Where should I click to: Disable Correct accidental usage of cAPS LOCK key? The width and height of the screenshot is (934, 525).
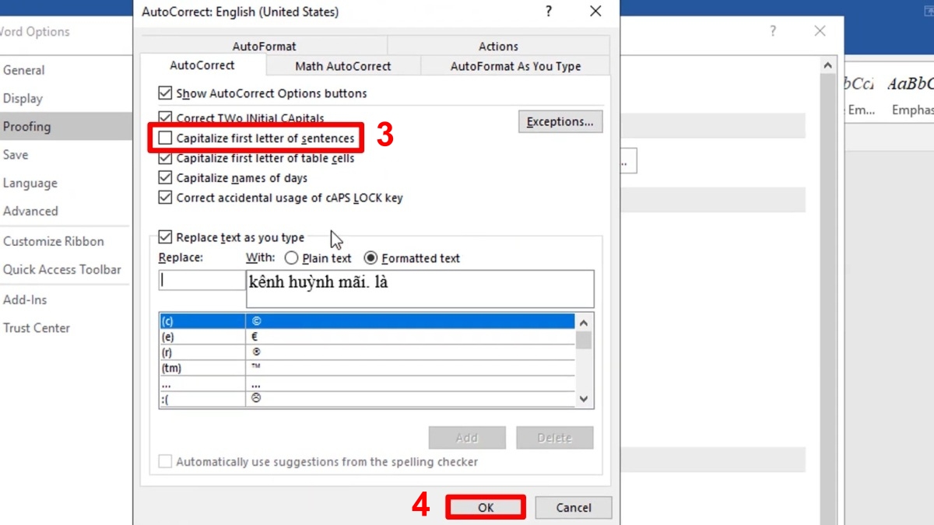tap(165, 198)
